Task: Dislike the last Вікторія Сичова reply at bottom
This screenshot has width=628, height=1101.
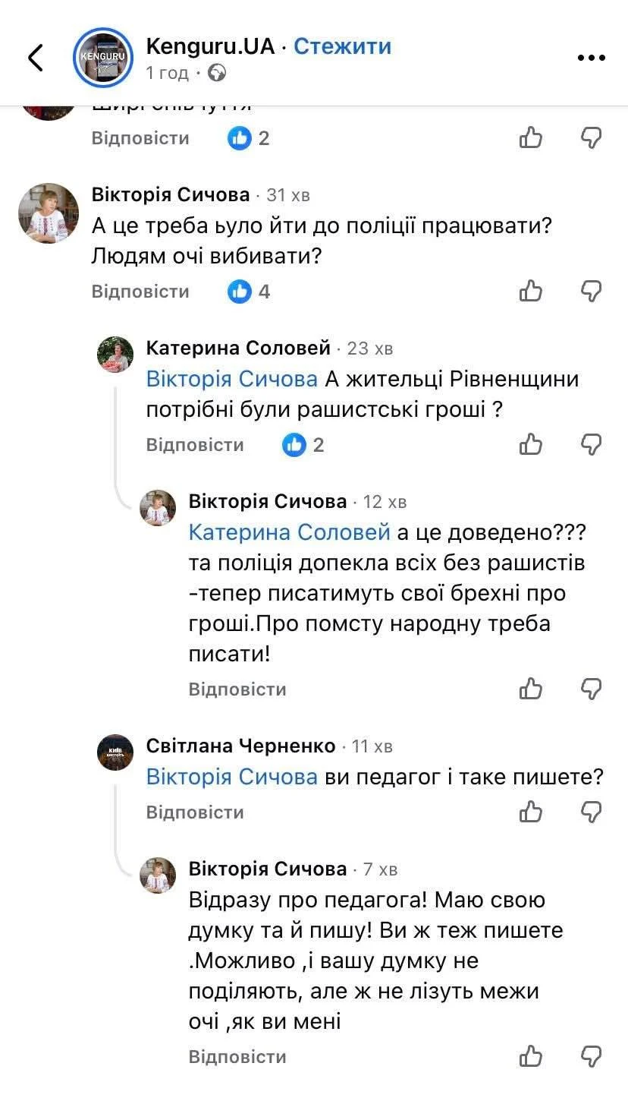Action: coord(591,1056)
